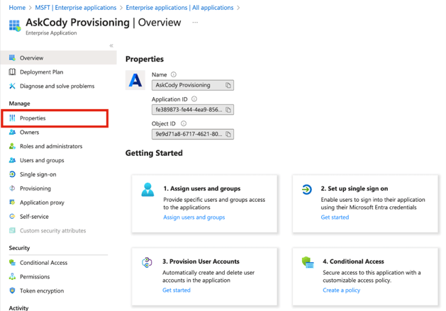This screenshot has width=446, height=311.
Task: Click the Application ID field
Action: tap(193, 110)
